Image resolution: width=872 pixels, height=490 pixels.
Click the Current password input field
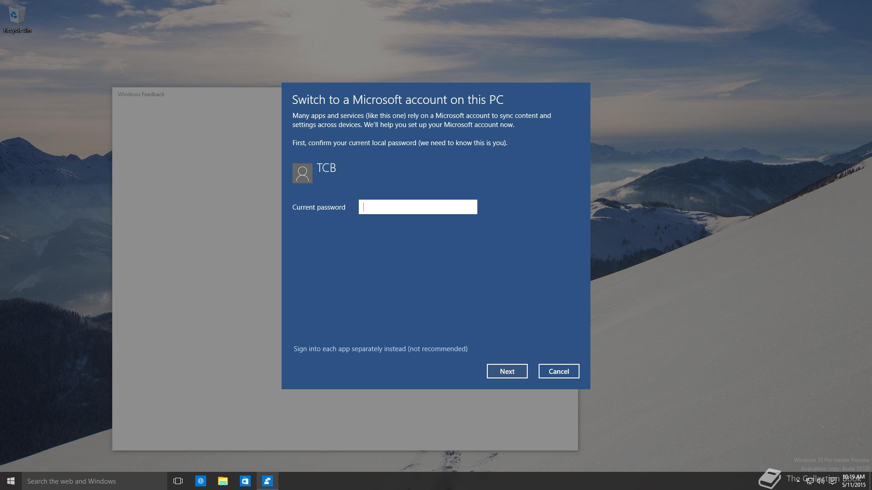tap(418, 207)
